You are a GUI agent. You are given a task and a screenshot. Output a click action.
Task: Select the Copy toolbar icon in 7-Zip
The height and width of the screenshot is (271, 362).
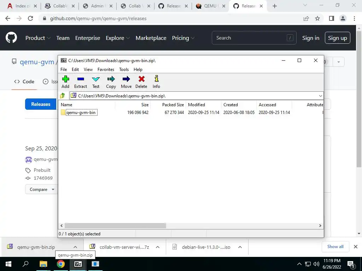coord(111,82)
